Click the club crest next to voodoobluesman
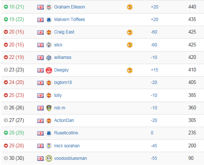204x165 pixels. [49, 158]
